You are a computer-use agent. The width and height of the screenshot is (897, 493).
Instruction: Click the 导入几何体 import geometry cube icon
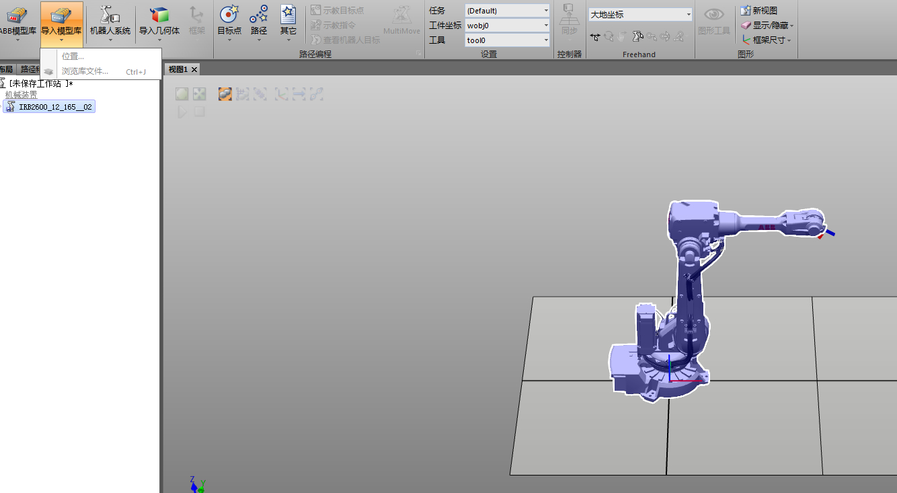pos(159,15)
